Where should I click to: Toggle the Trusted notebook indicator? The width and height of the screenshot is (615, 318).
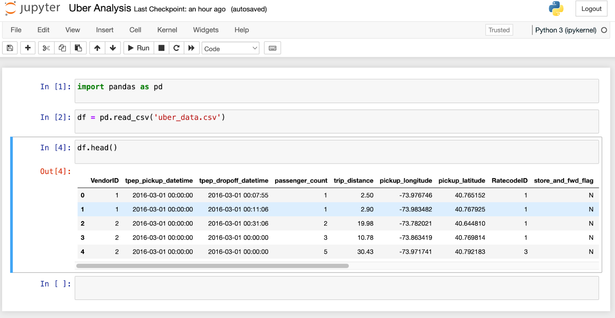499,30
